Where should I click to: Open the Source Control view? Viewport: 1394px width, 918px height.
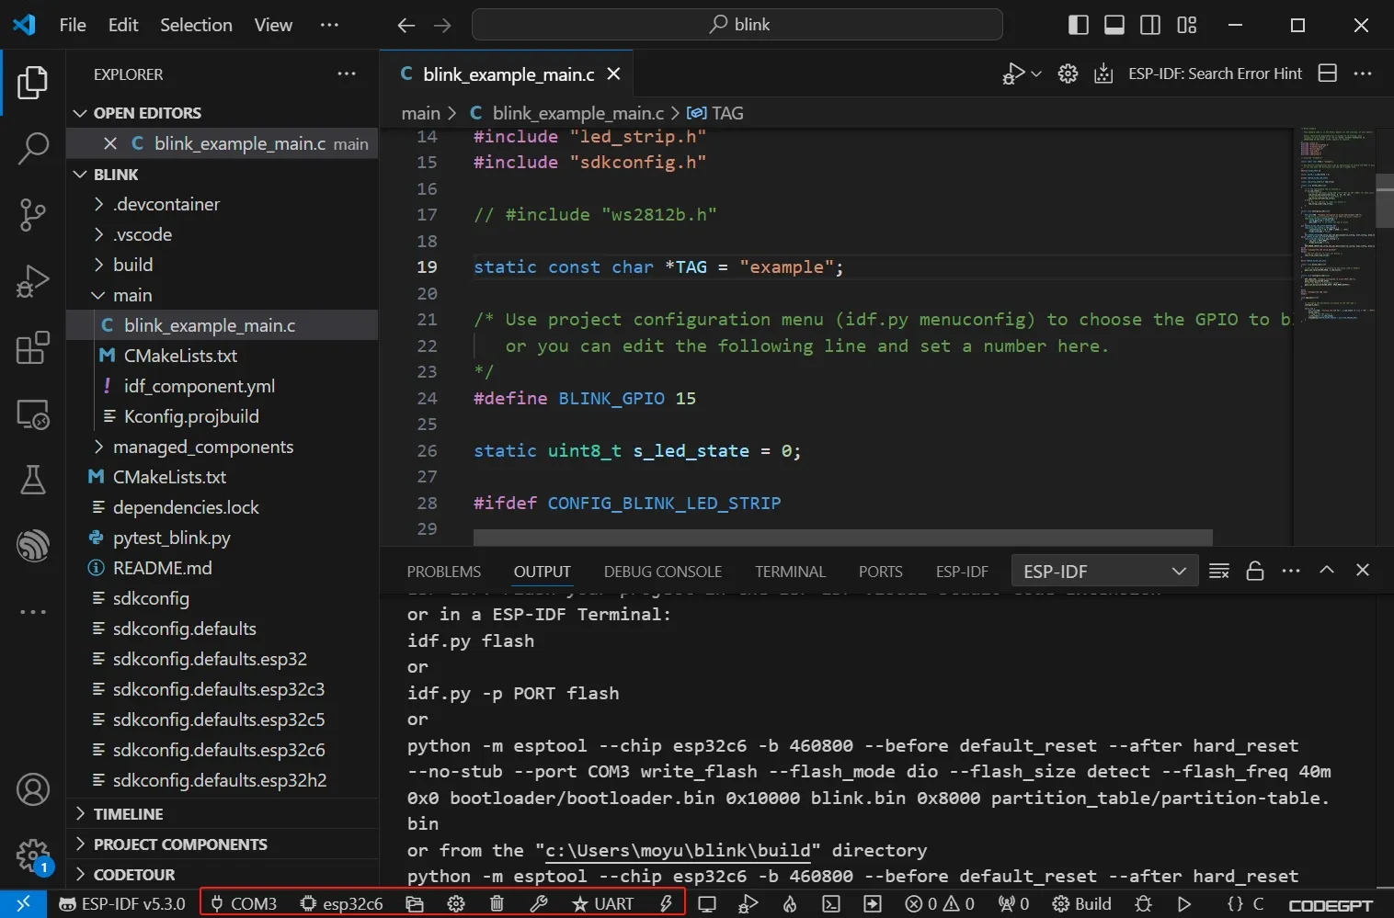click(32, 215)
